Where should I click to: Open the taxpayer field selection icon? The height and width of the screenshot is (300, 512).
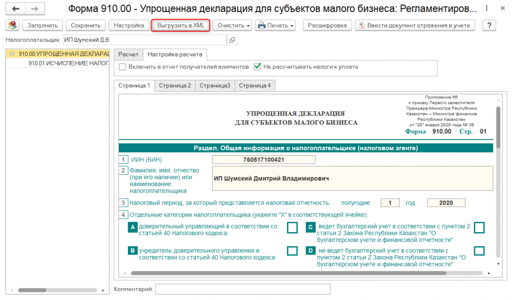point(231,40)
